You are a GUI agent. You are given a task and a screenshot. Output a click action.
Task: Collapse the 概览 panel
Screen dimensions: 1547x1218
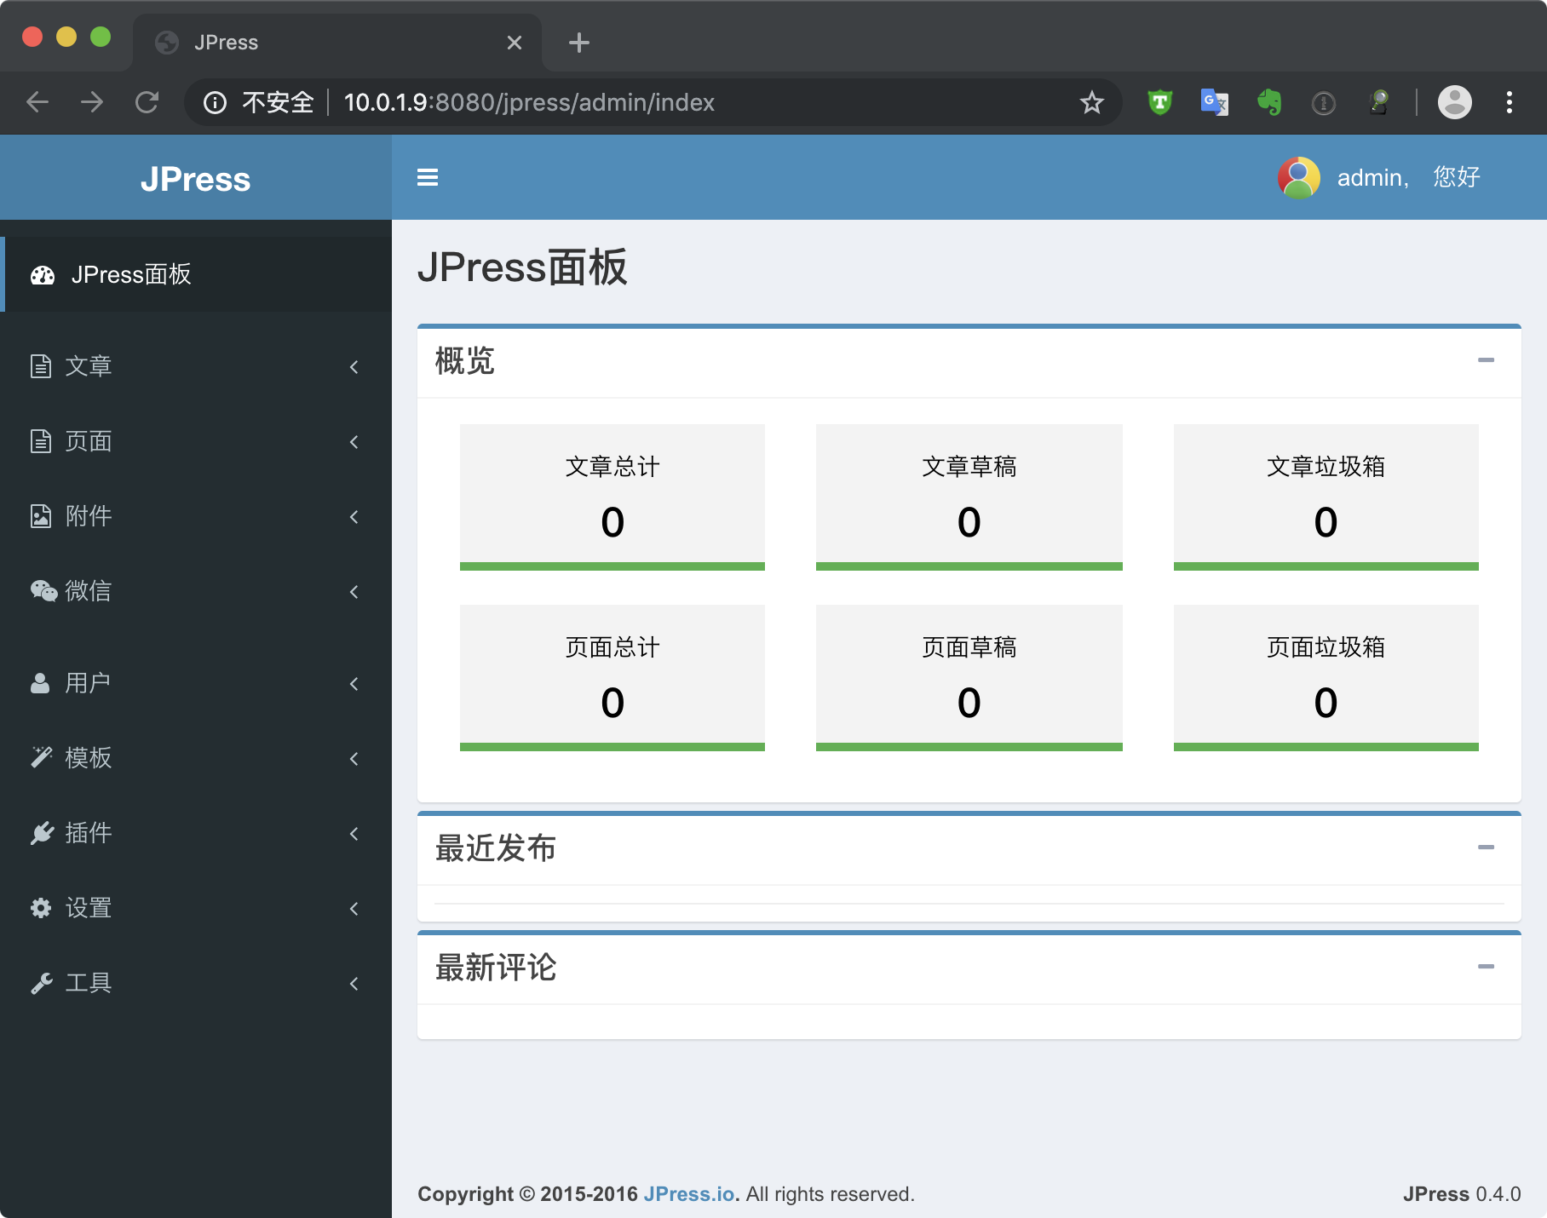click(x=1486, y=360)
